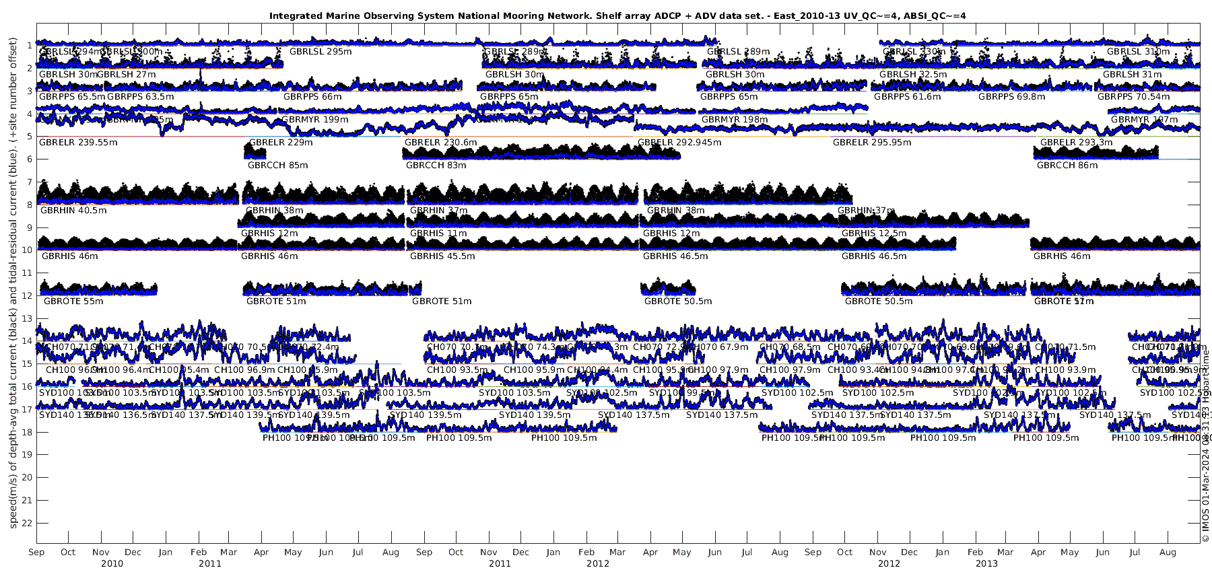Click y-axis tick label 19
1212x572 pixels.
(x=27, y=454)
